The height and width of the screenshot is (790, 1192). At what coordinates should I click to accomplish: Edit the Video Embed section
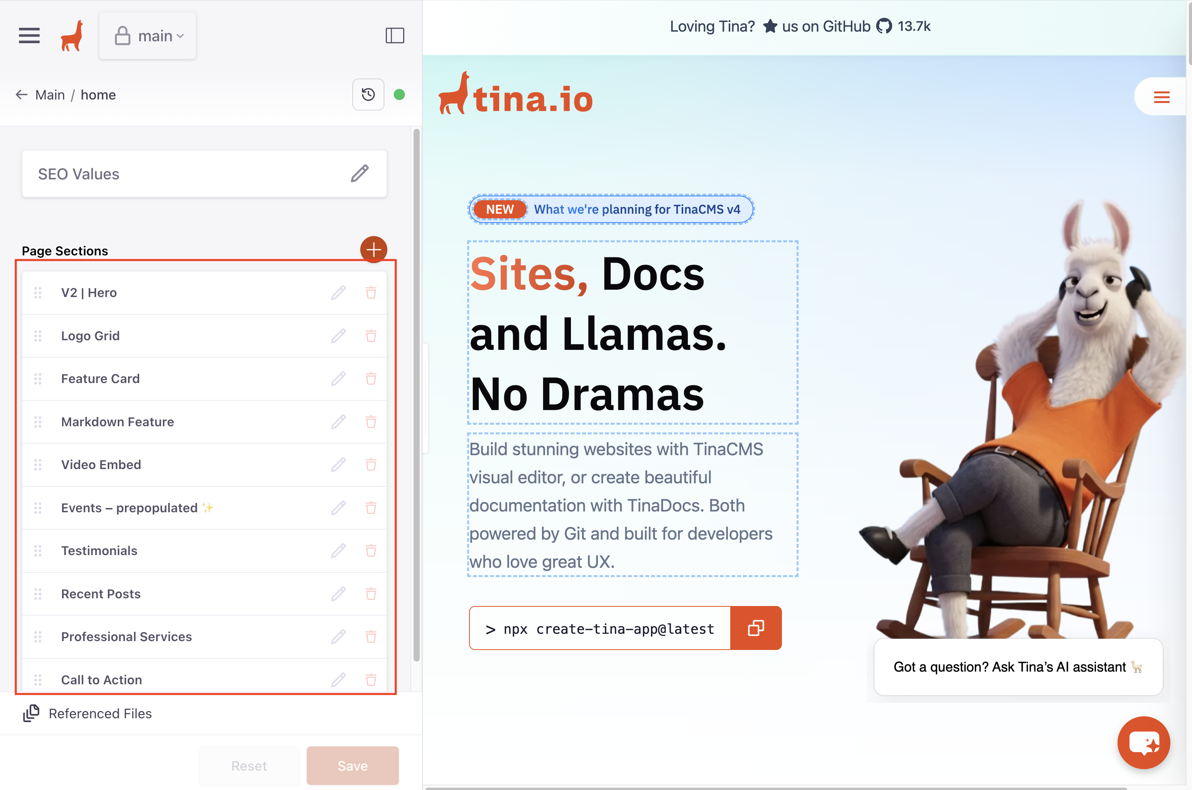339,465
